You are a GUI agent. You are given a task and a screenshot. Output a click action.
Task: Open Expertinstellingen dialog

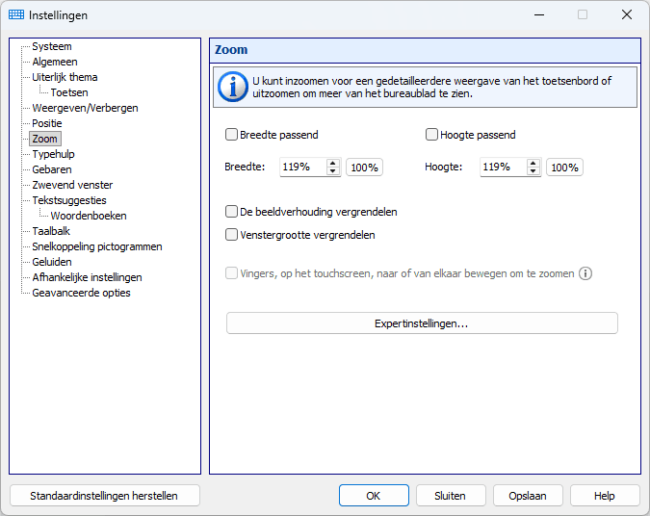coord(422,323)
